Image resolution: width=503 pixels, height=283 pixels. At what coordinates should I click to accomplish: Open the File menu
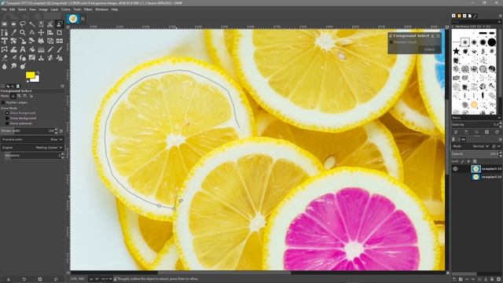click(4, 9)
